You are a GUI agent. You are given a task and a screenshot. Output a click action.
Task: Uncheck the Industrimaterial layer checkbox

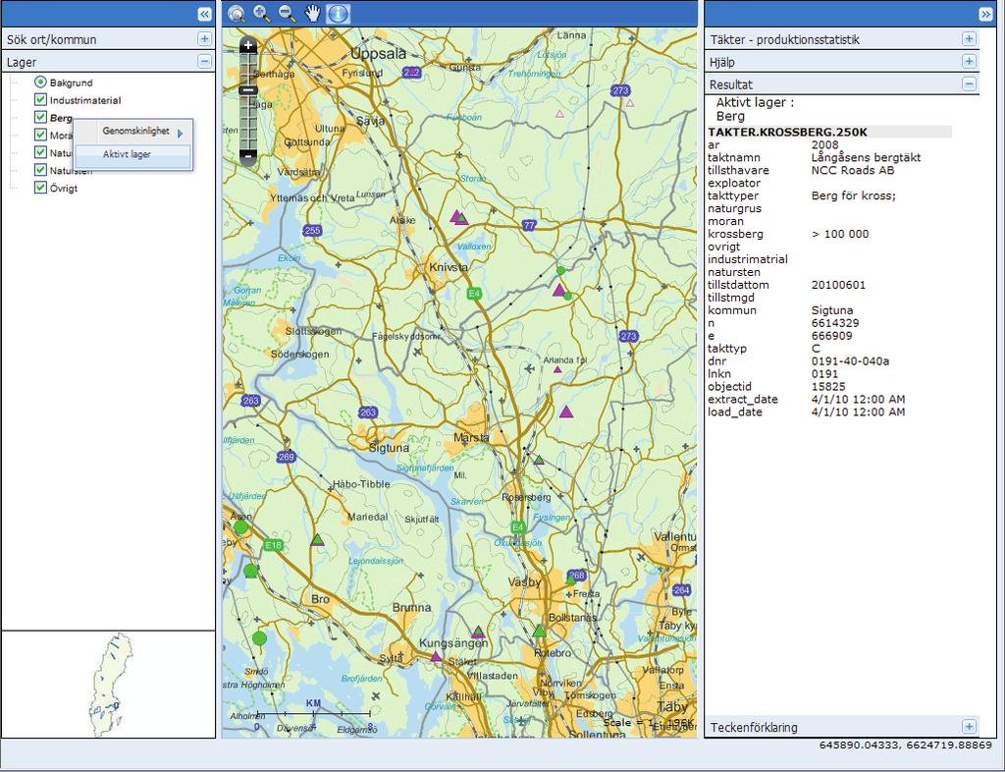pyautogui.click(x=40, y=100)
